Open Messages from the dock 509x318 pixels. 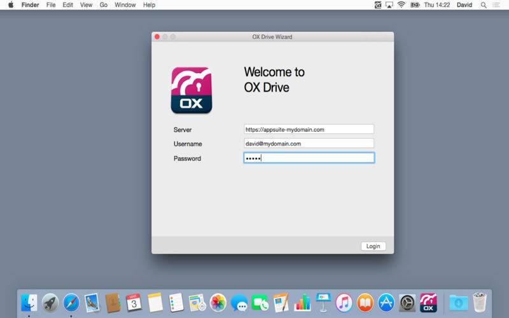tap(239, 303)
